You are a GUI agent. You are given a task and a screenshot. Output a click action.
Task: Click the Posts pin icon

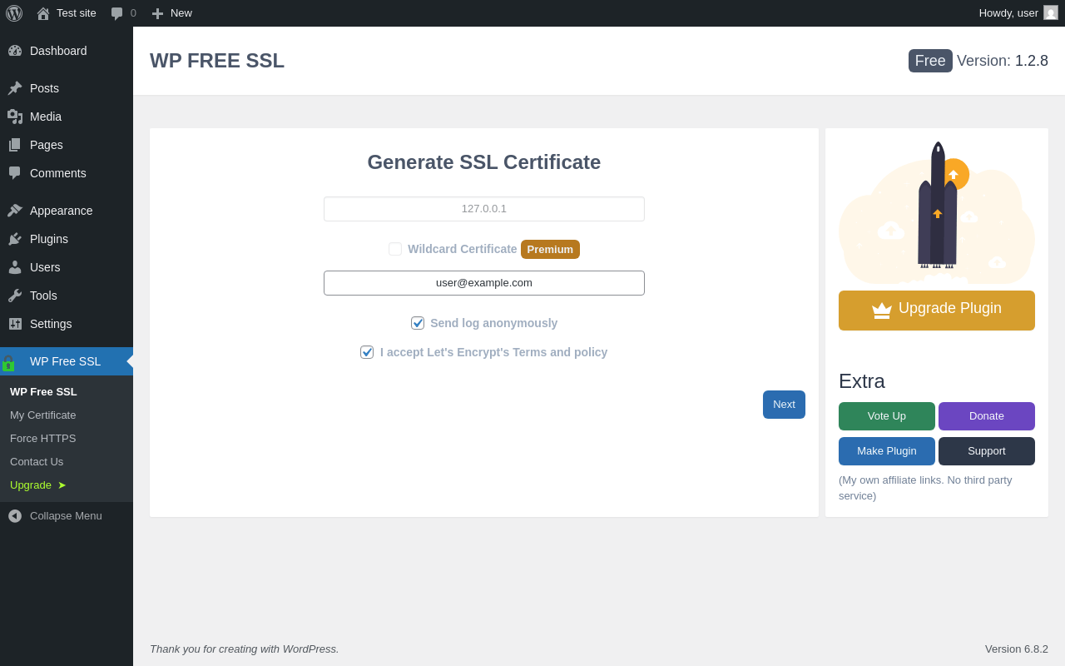[x=15, y=88]
